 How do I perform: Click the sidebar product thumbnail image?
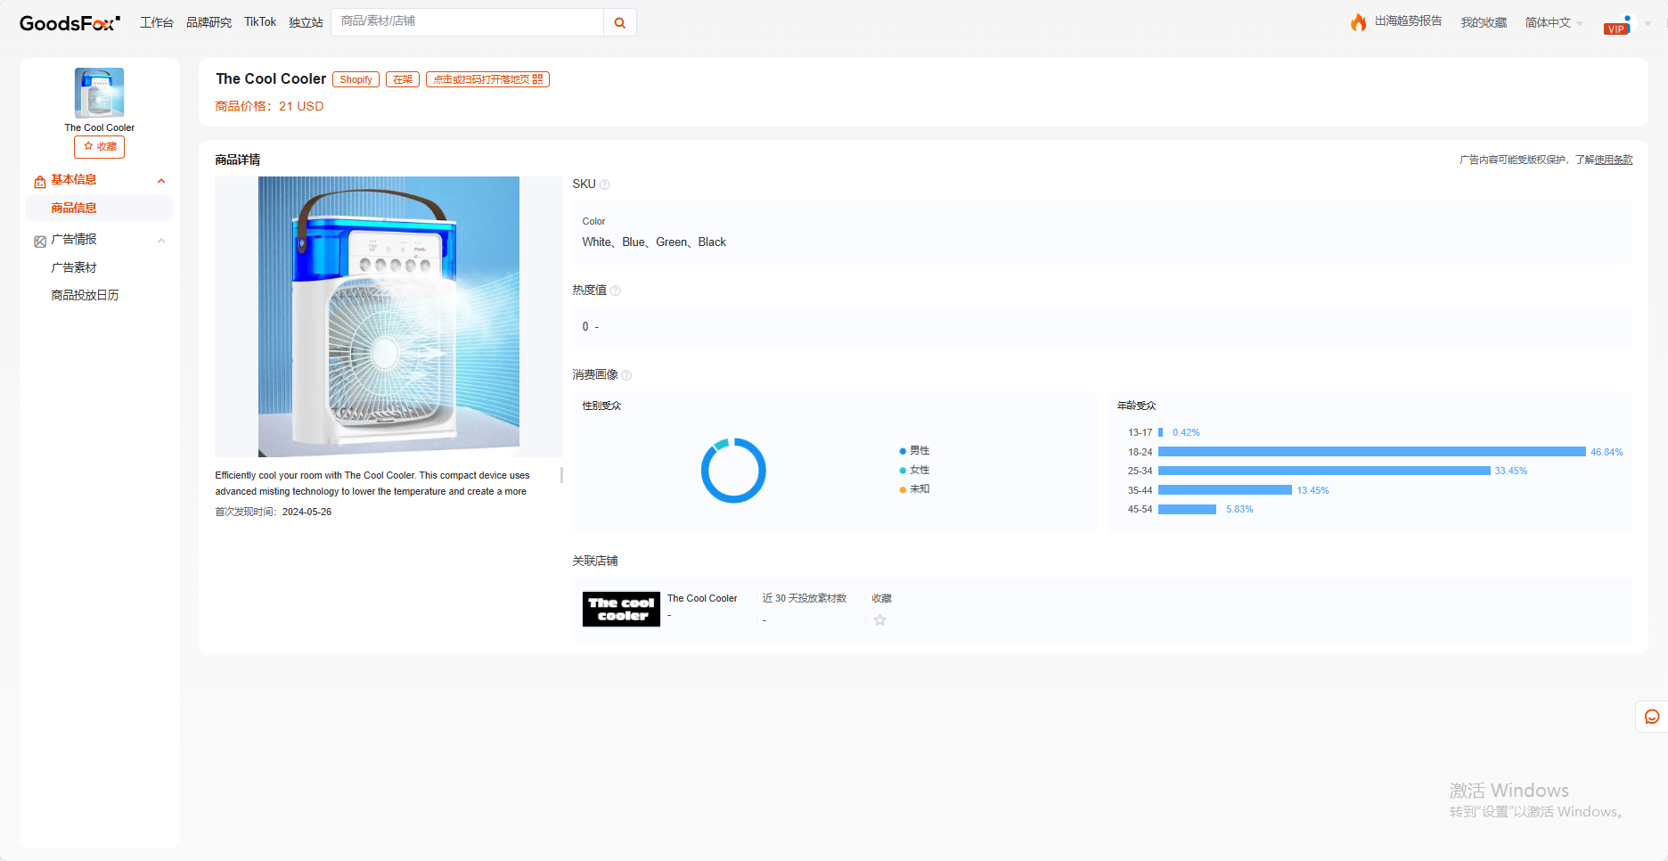point(99,93)
